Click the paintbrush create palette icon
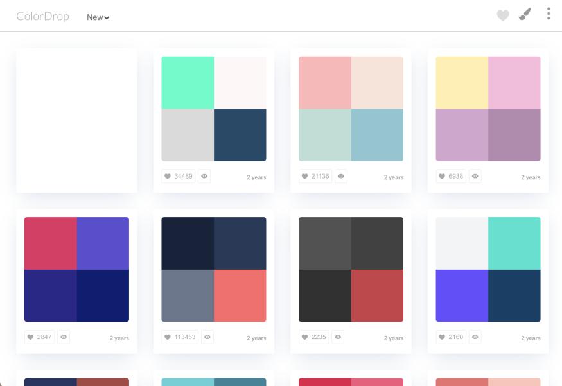 (x=525, y=14)
